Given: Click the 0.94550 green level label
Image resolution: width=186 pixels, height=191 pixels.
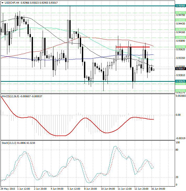Looking at the screenshot, I should click(x=181, y=20).
